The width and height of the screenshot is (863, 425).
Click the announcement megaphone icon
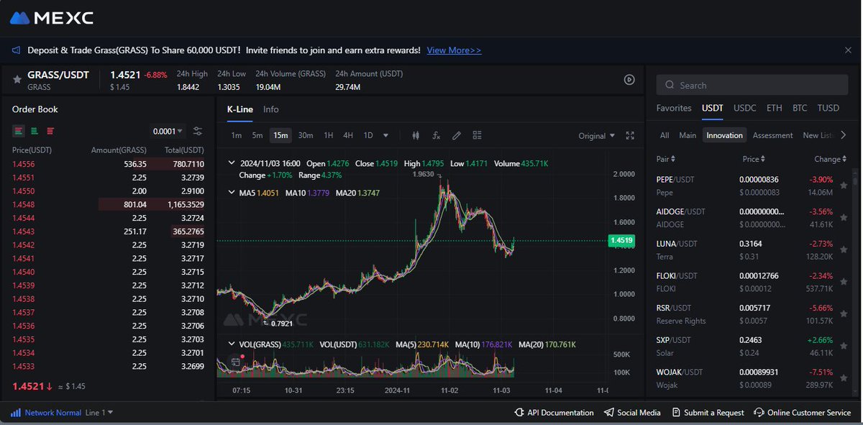click(17, 50)
